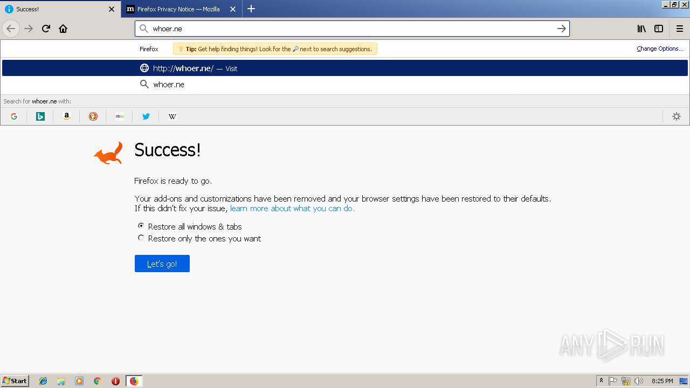Close the Firefox Privacy Notice tab
Viewport: 690px width, 388px height.
click(233, 9)
